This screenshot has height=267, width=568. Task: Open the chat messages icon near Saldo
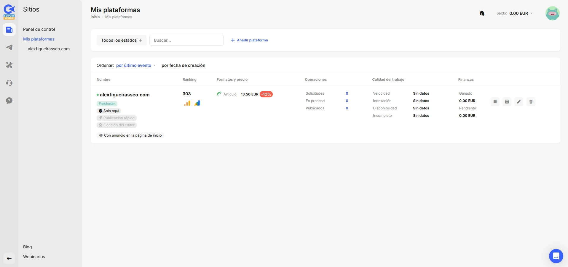[x=482, y=13]
